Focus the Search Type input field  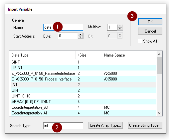63,126
